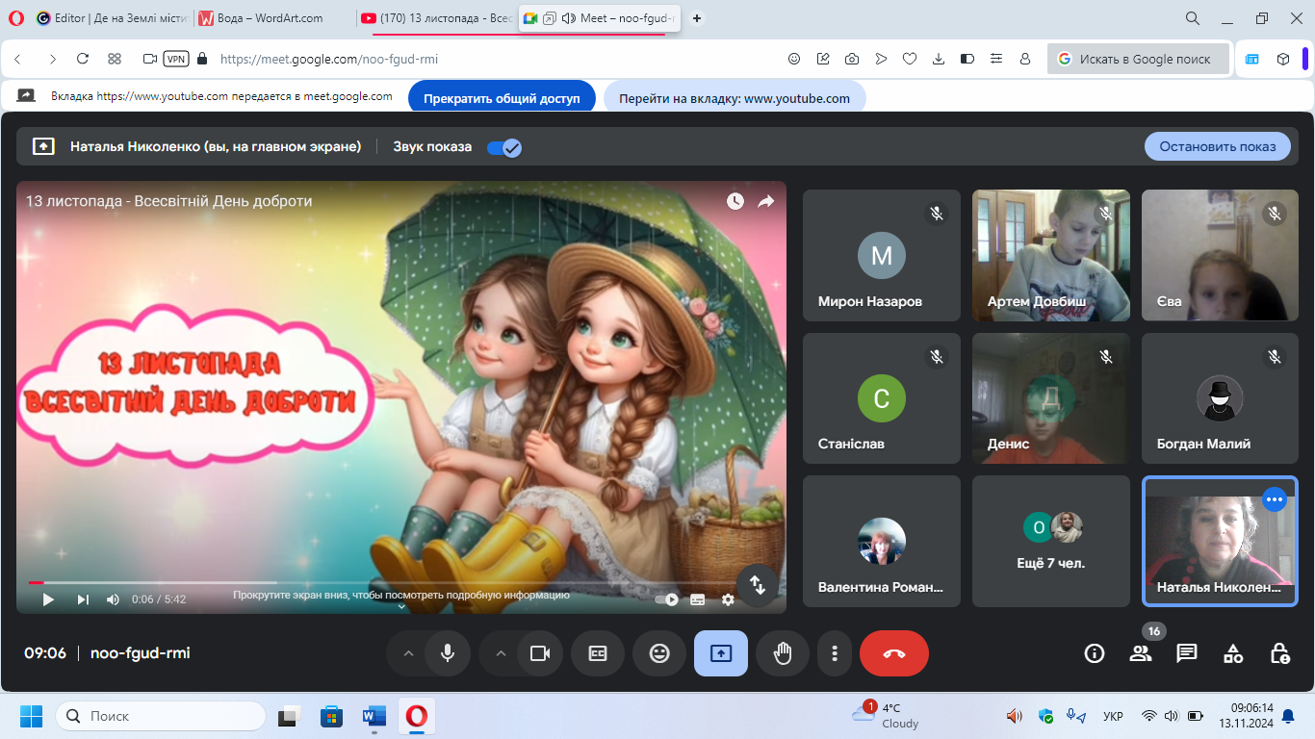Raise hand in the meeting
This screenshot has height=739, width=1315.
coord(783,653)
